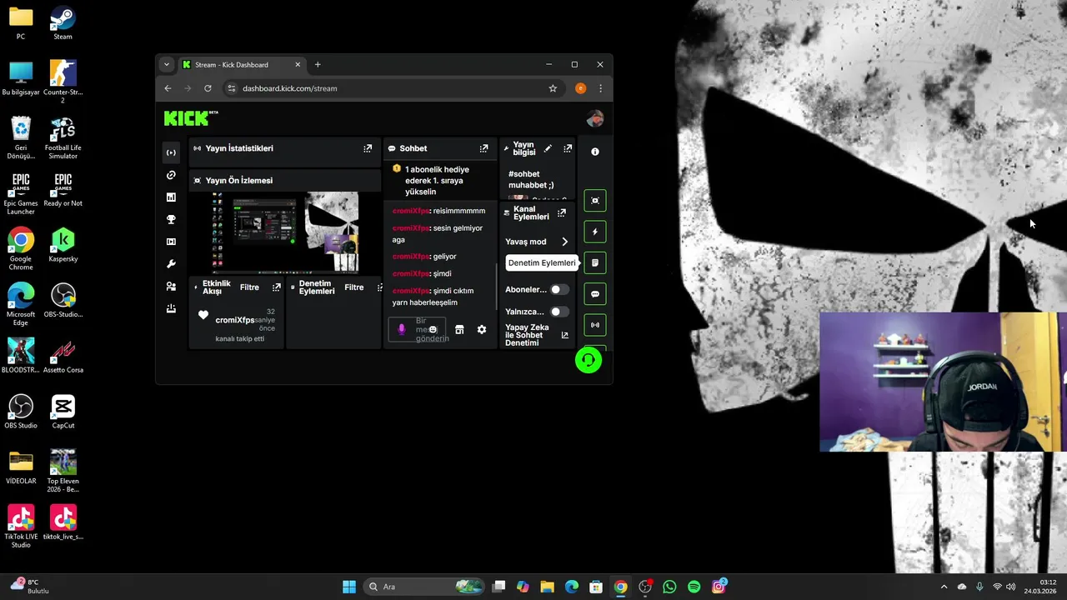Open the link icon in Kick sidebar
1067x600 pixels.
pos(171,175)
